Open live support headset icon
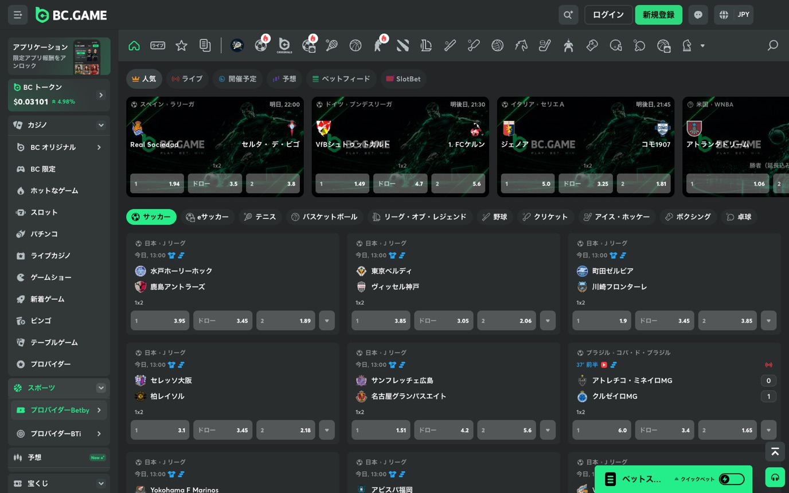The height and width of the screenshot is (493, 789). pyautogui.click(x=775, y=477)
